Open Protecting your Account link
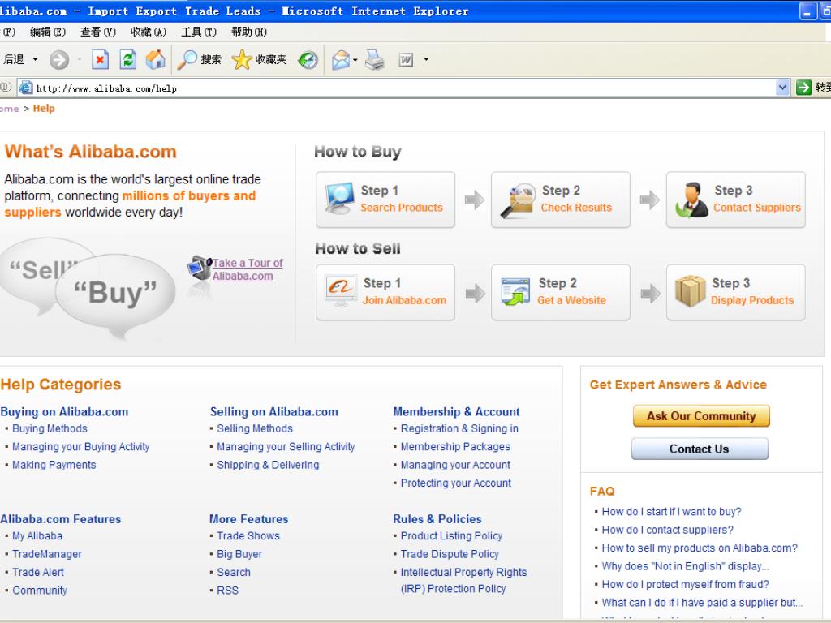831x623 pixels. click(x=456, y=483)
